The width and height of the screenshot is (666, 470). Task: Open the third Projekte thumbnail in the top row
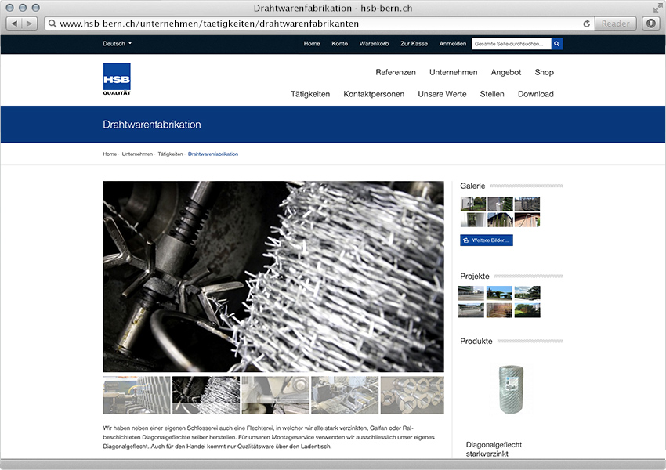click(527, 294)
